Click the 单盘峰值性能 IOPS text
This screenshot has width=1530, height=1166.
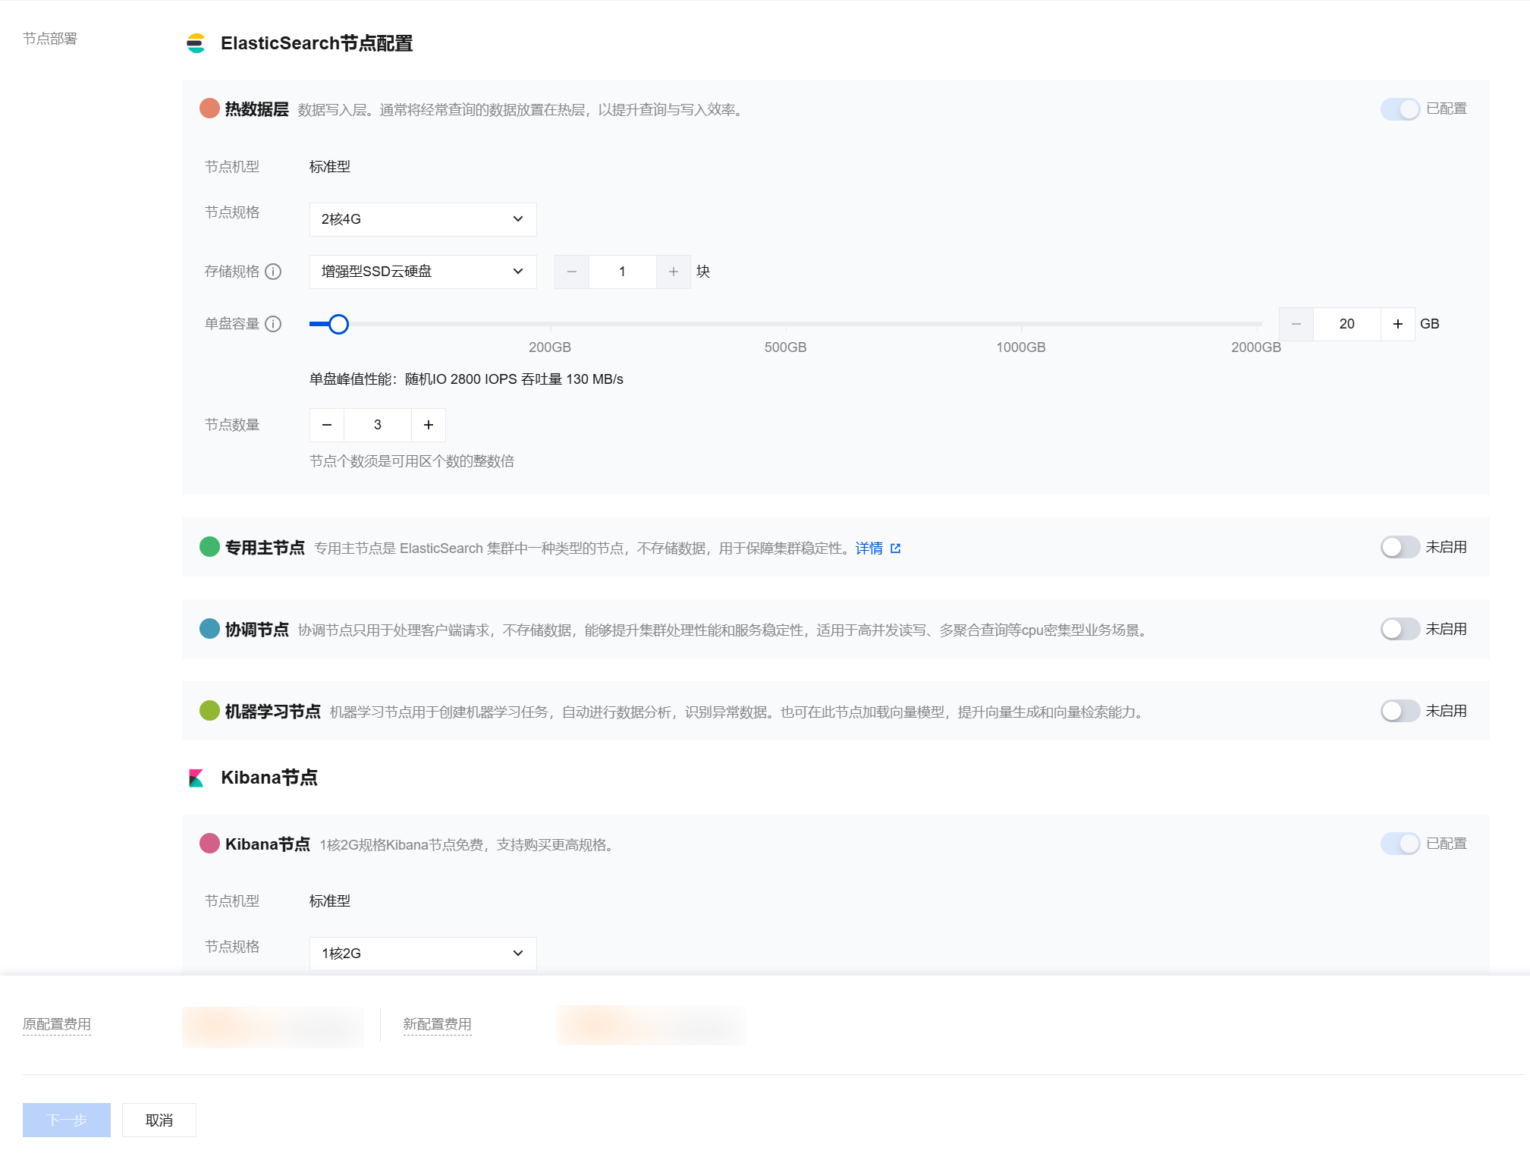pos(467,379)
